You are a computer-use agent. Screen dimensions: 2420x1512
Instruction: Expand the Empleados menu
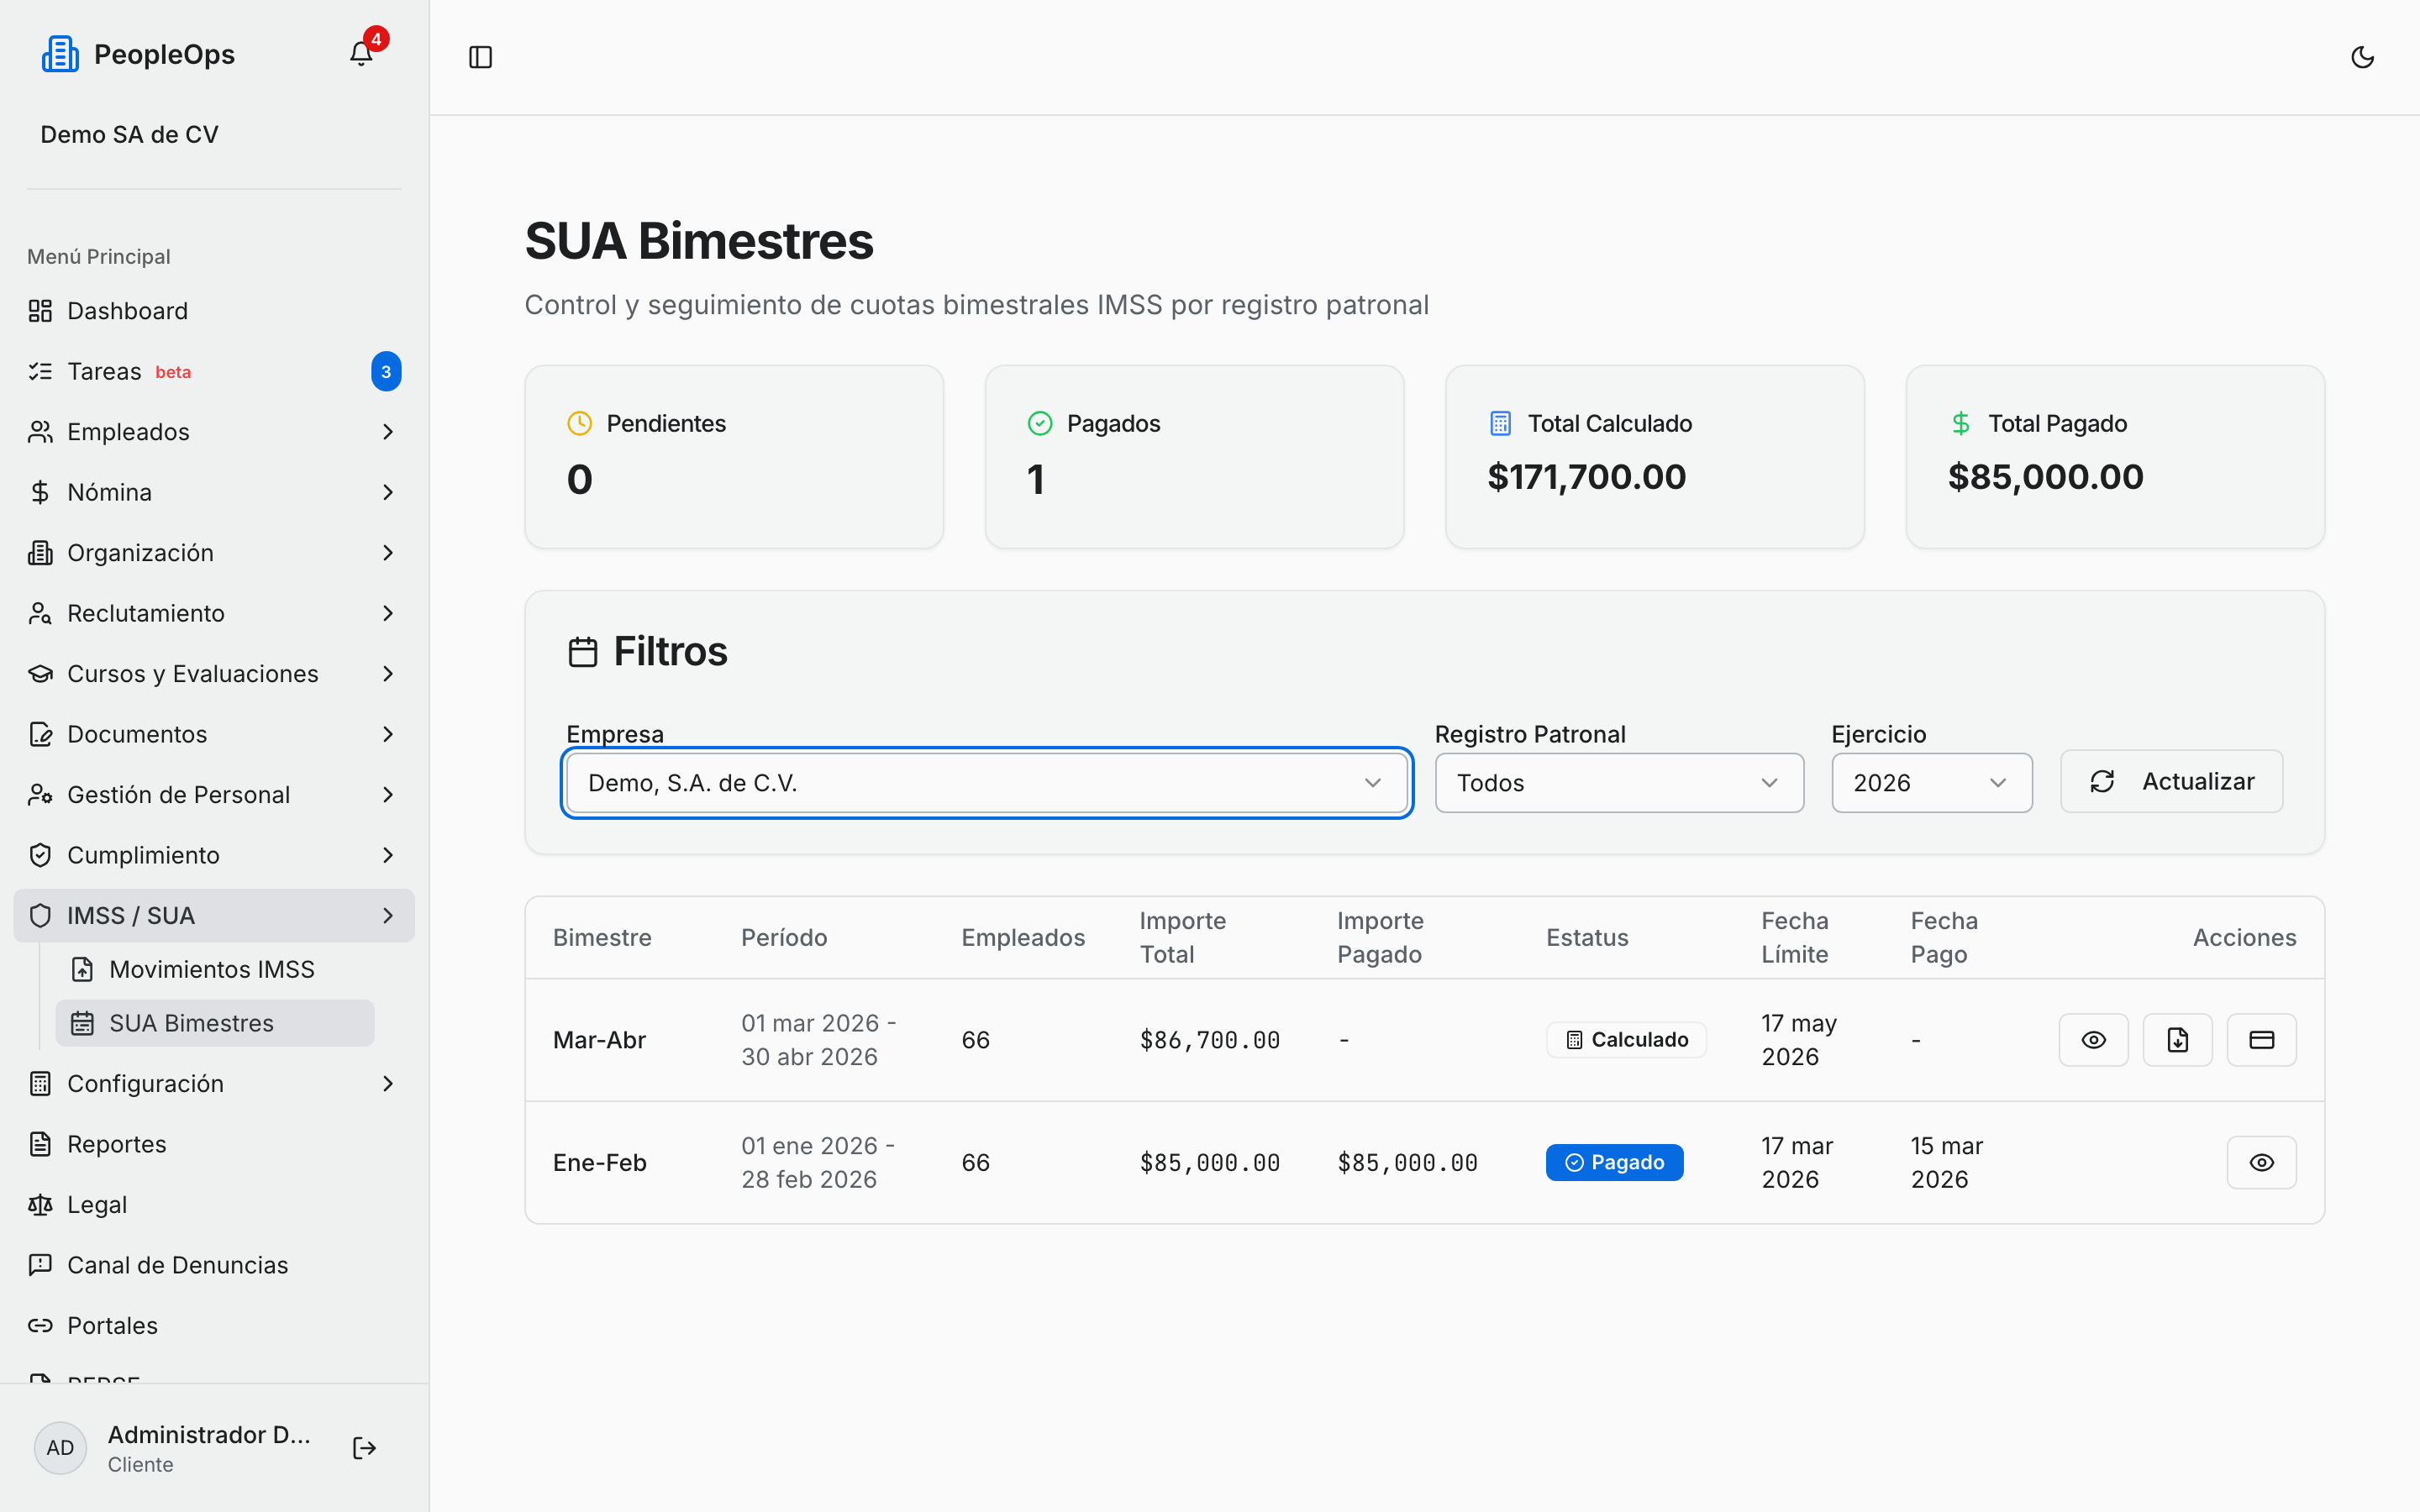click(214, 432)
